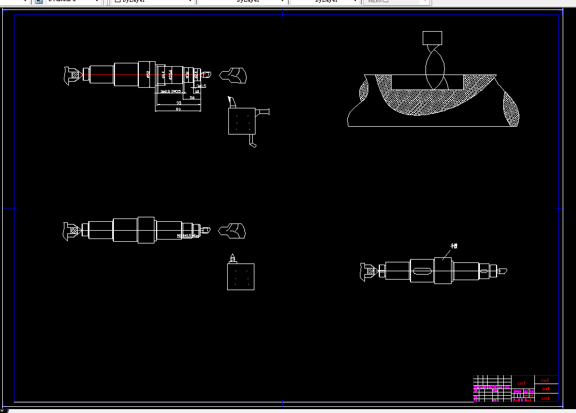
Task: Open the ByLayer linetype dropdown
Action: click(242, 1)
